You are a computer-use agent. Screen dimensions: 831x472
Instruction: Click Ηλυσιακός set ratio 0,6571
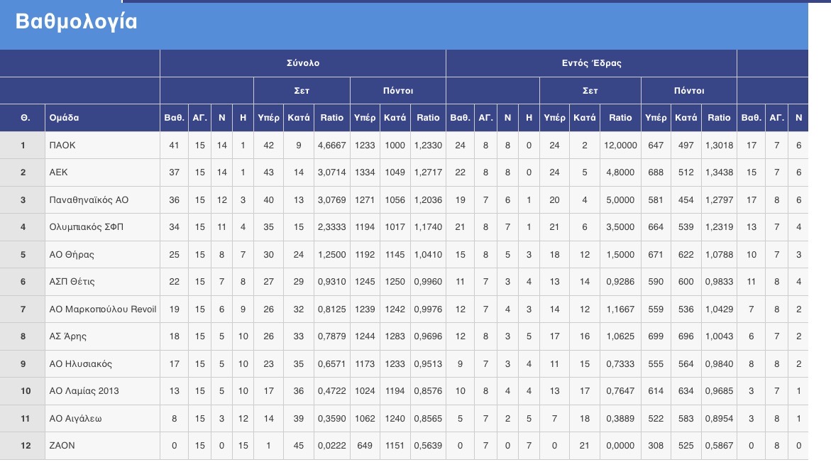[332, 364]
